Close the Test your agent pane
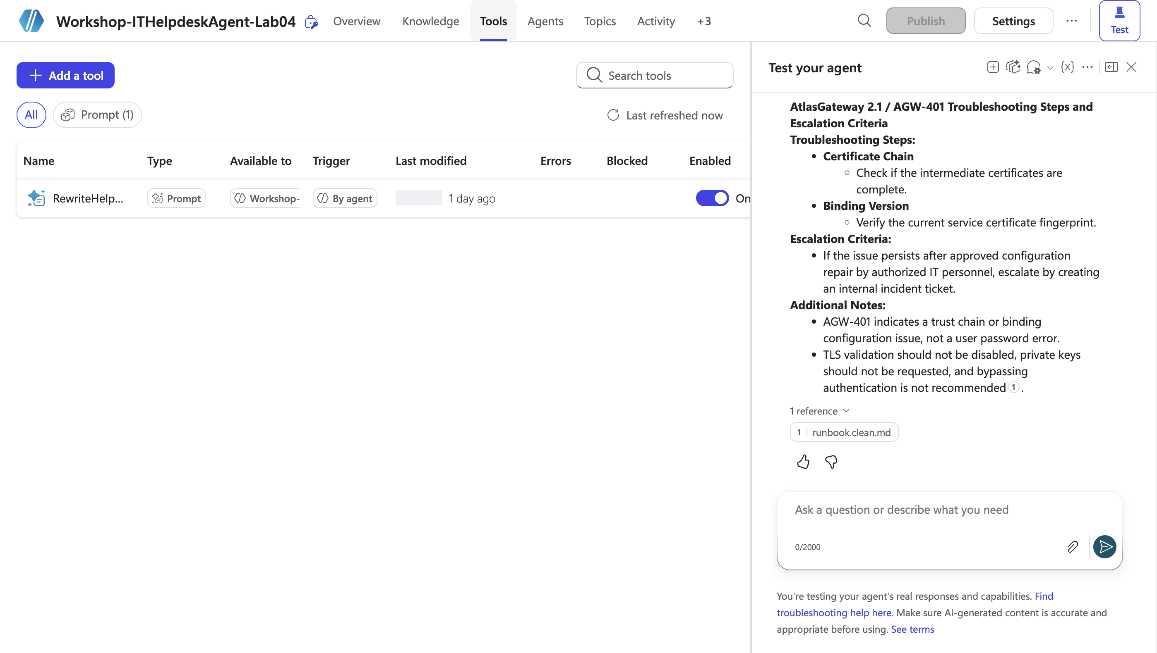The width and height of the screenshot is (1157, 653). click(x=1131, y=67)
